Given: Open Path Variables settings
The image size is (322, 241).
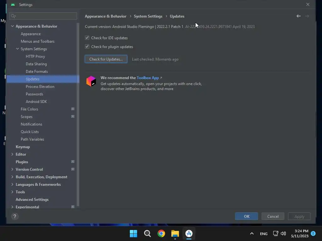Looking at the screenshot, I should click(x=32, y=139).
